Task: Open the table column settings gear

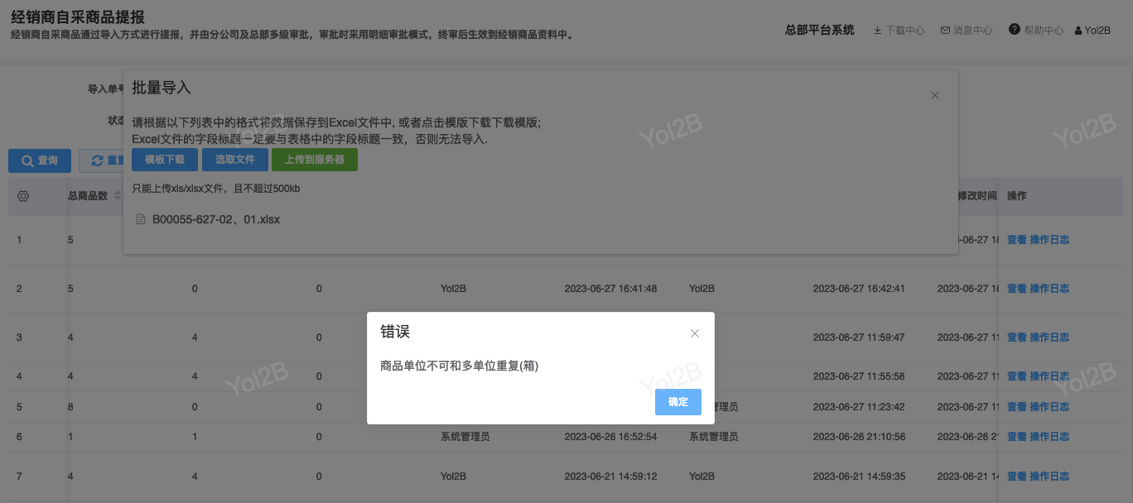Action: 23,196
